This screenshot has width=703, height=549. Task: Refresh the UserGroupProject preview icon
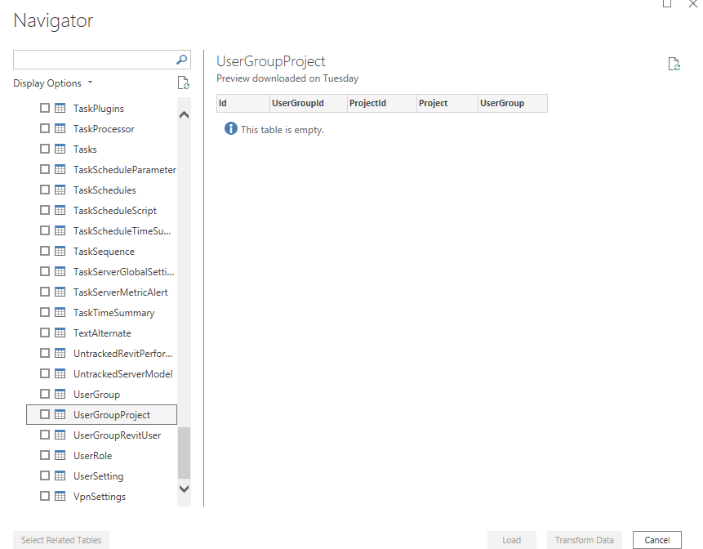[x=674, y=65]
